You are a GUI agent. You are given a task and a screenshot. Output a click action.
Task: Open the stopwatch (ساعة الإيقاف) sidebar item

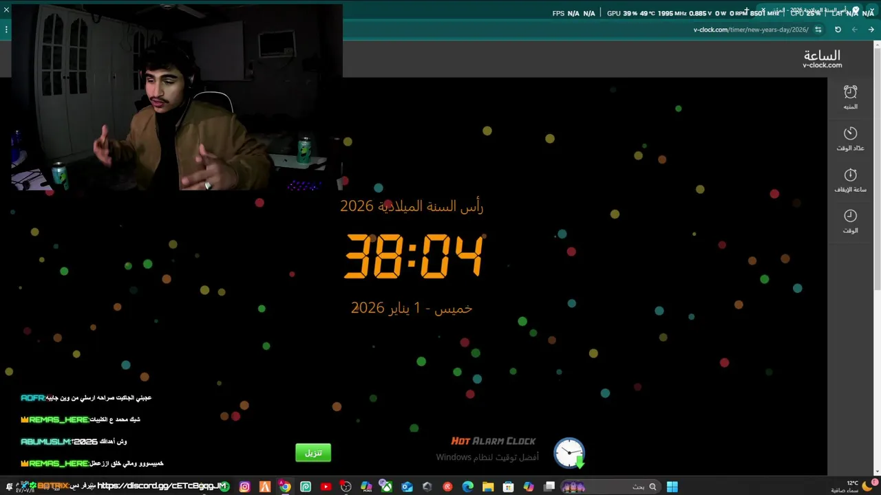[x=851, y=179]
